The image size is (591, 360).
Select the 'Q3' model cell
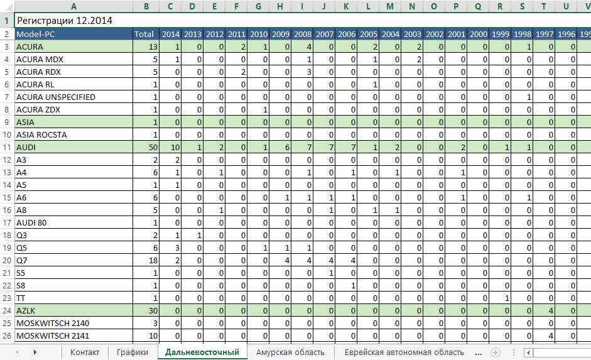[73, 235]
